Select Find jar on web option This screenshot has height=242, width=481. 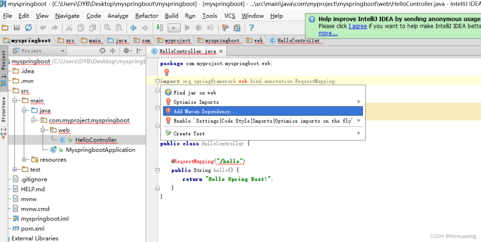coord(263,92)
